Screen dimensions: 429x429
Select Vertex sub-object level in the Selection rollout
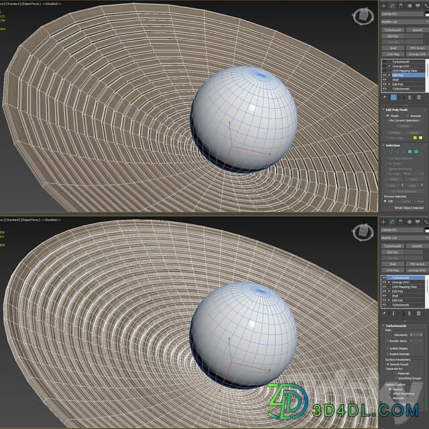click(391, 151)
